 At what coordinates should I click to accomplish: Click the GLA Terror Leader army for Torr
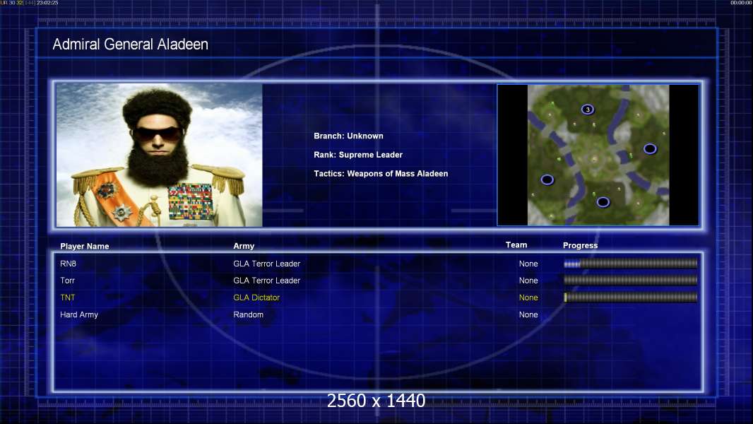tap(266, 281)
